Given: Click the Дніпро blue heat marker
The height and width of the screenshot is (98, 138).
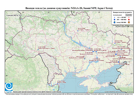Looking at the screenshot, I should coord(96,51).
